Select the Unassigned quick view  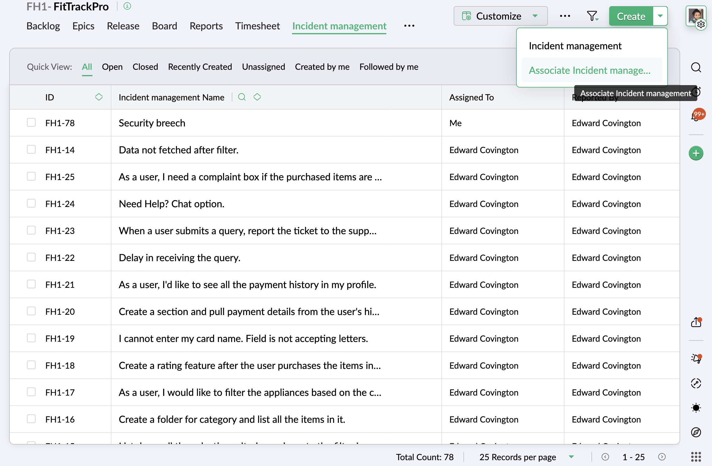point(263,67)
